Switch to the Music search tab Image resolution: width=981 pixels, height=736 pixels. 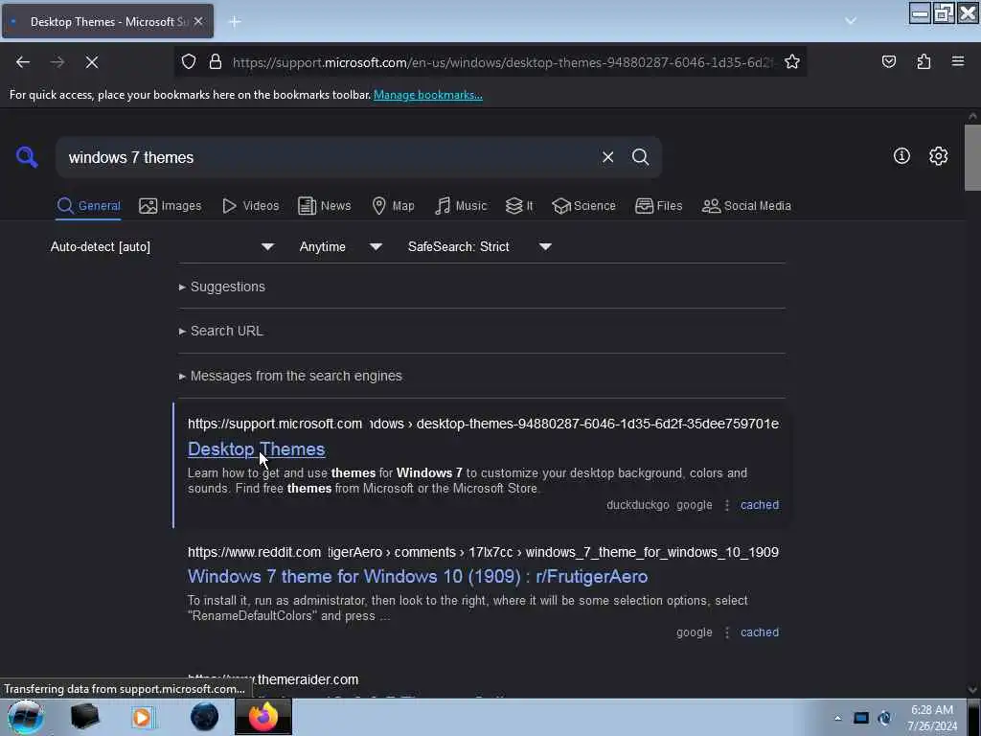pos(461,206)
